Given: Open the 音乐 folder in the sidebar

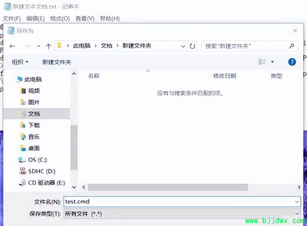Looking at the screenshot, I should (34, 137).
